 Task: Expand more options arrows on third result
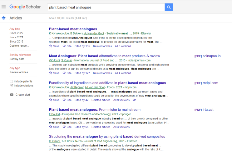click(x=134, y=100)
